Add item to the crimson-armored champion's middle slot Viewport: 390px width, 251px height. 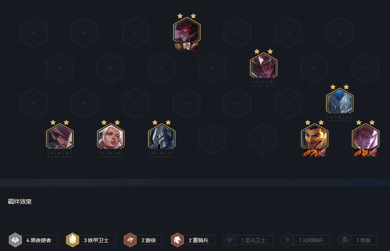(x=263, y=82)
